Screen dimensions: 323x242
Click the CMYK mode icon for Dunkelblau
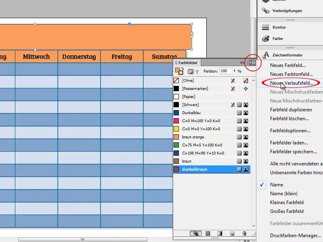(x=245, y=113)
